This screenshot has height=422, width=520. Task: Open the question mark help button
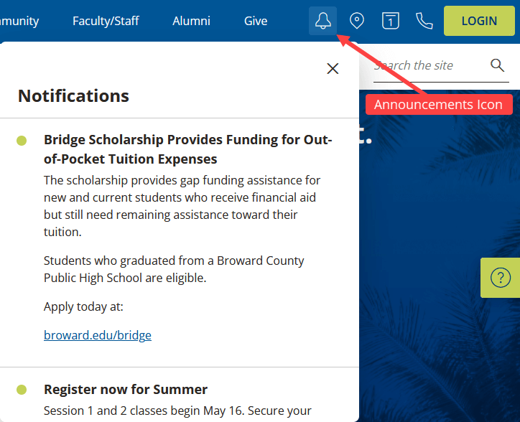pos(500,278)
